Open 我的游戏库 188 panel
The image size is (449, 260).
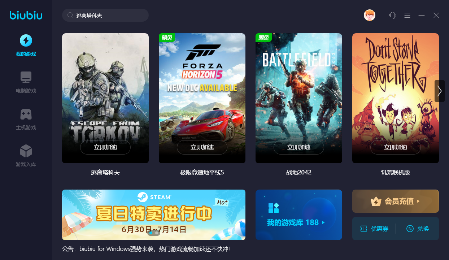tap(299, 215)
